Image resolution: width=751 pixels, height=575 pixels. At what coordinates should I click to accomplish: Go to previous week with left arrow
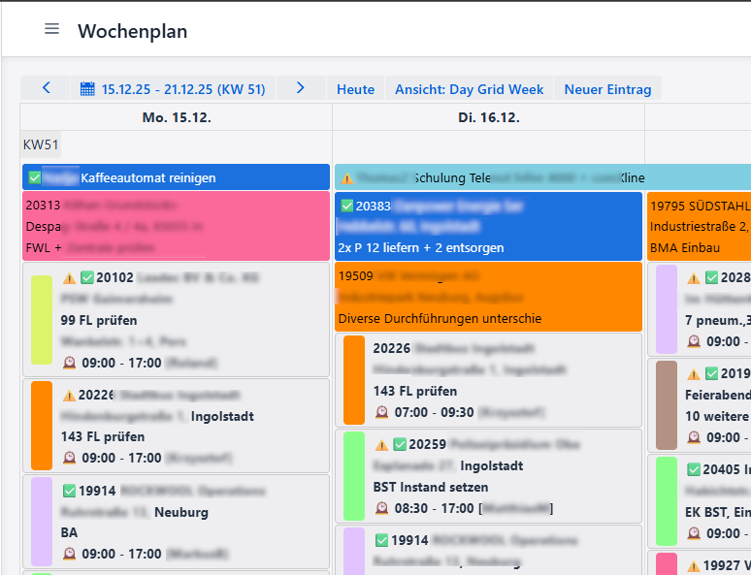click(x=47, y=88)
